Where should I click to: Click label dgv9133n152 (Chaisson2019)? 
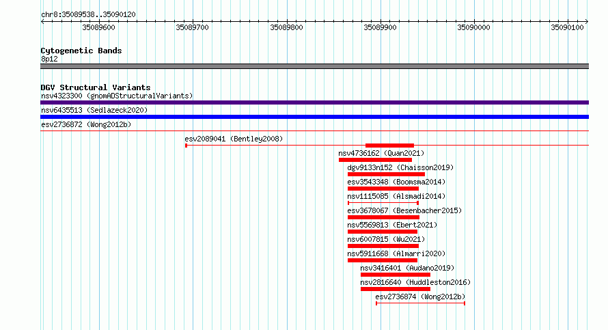[x=400, y=167]
